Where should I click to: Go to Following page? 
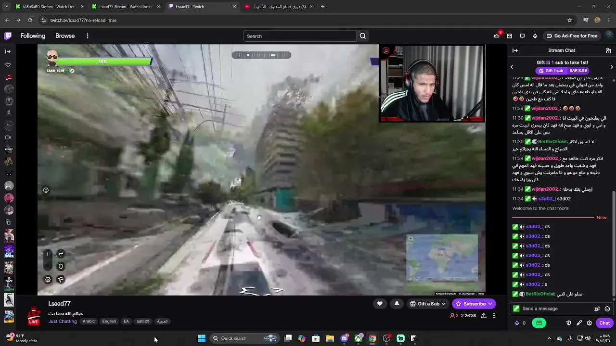coord(33,36)
